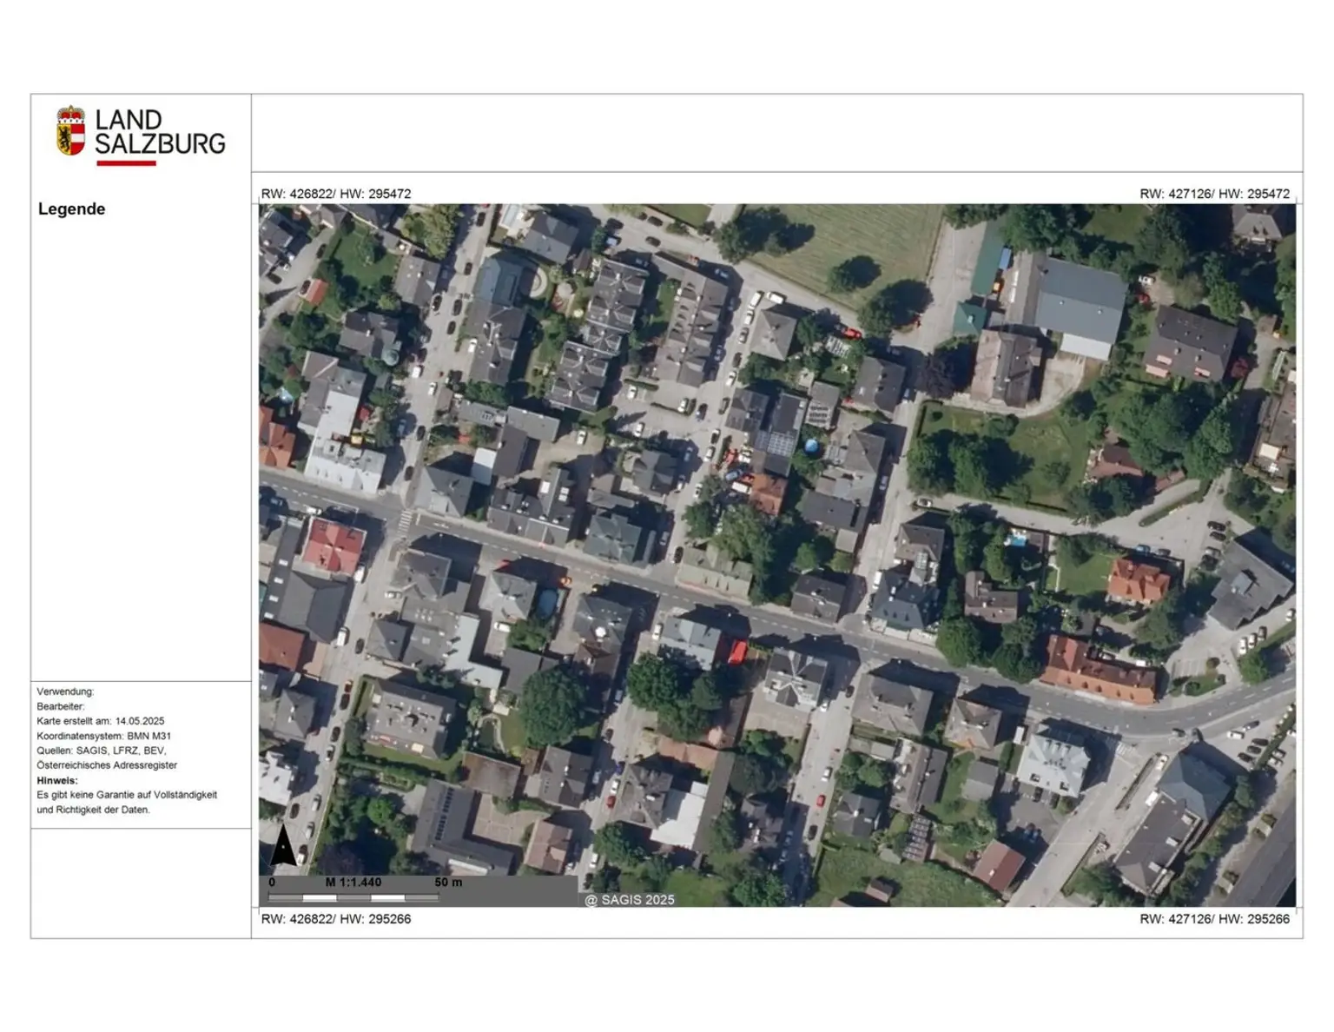Click the 'Verwendung:' field label
The height and width of the screenshot is (1032, 1334).
pyautogui.click(x=65, y=691)
